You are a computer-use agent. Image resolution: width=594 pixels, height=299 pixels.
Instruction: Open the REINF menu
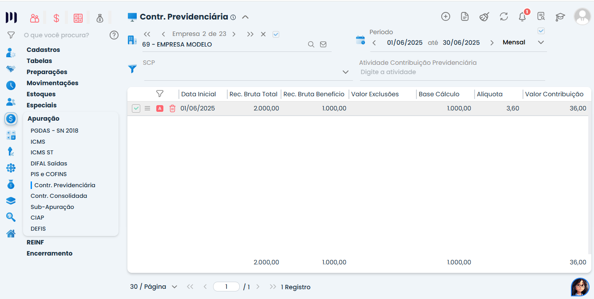tap(35, 242)
